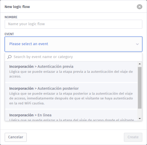Close the New logic flow dialog
The height and width of the screenshot is (145, 147).
tap(139, 7)
